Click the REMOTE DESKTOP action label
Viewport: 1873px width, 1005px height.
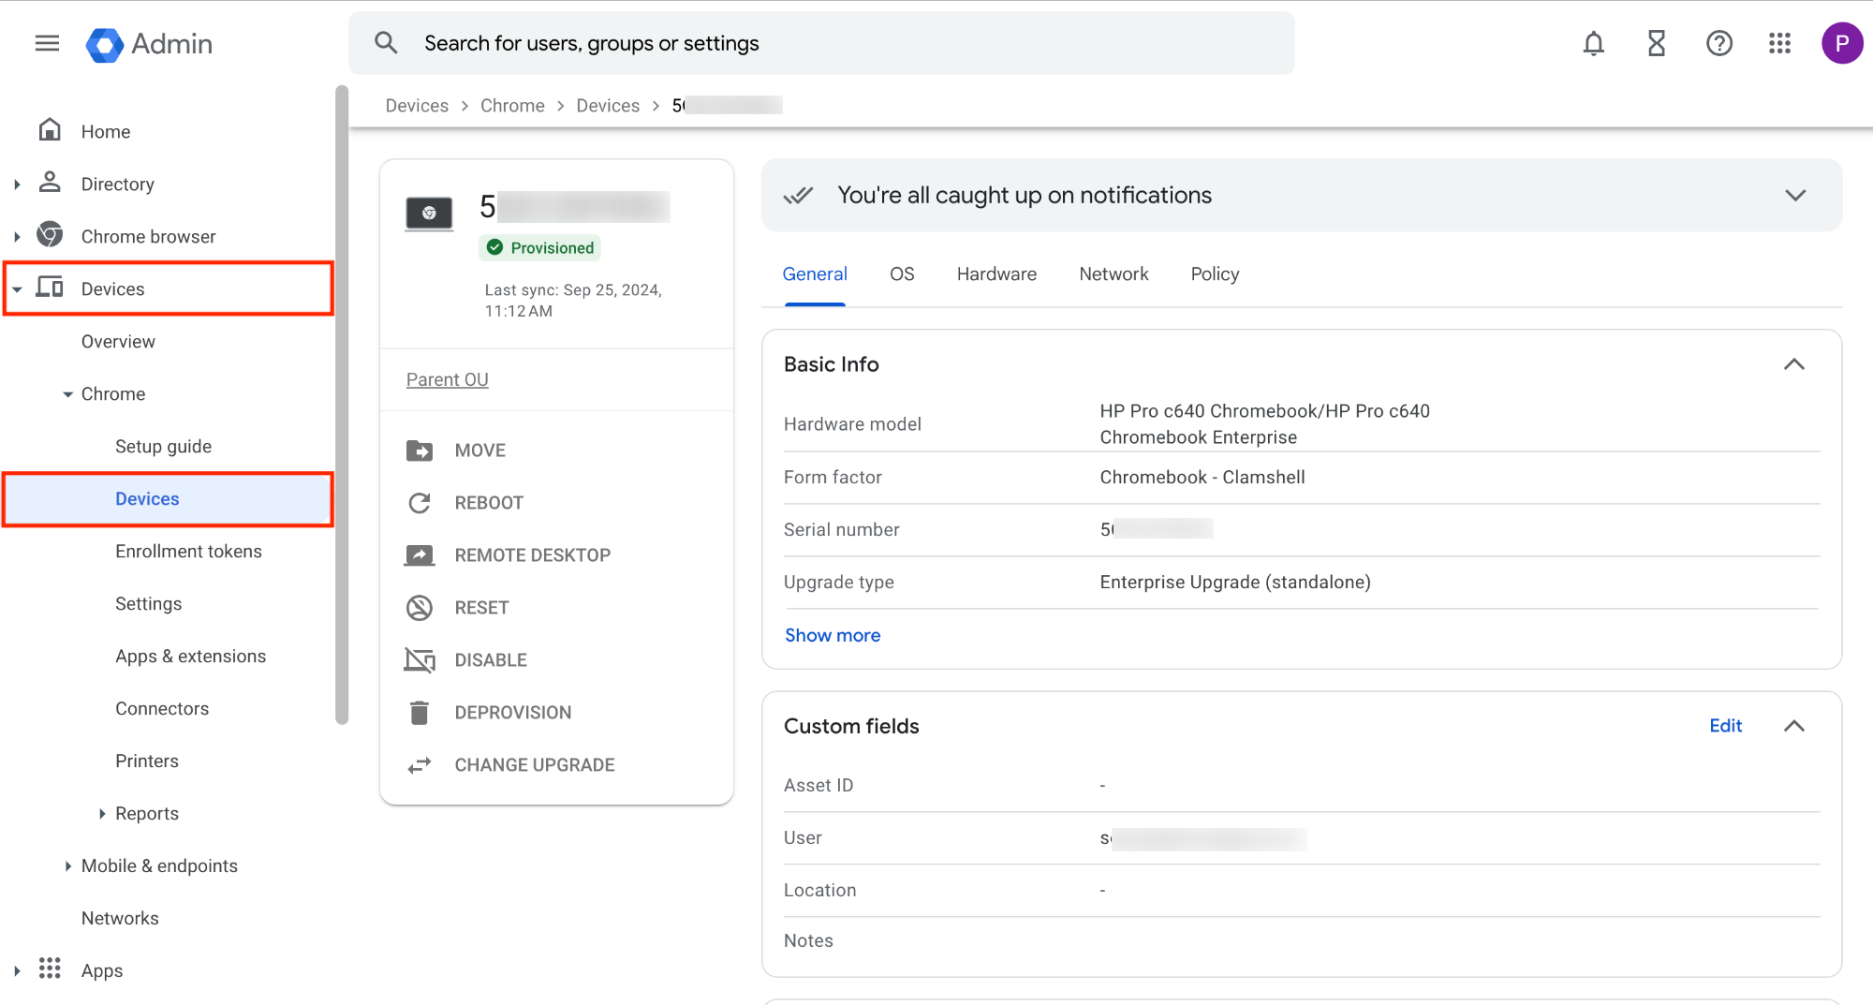[x=532, y=555]
